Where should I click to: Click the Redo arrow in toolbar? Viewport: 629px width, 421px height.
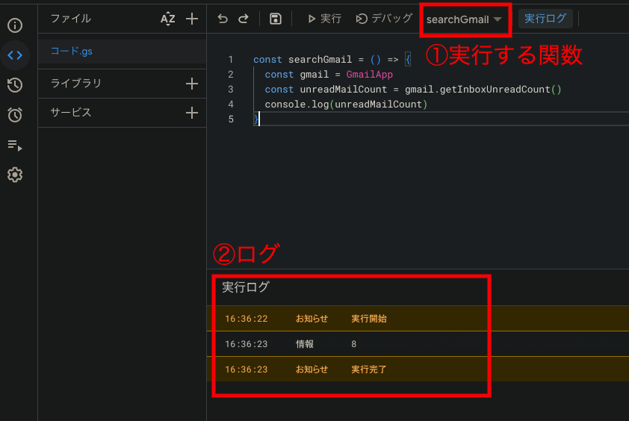[x=243, y=19]
